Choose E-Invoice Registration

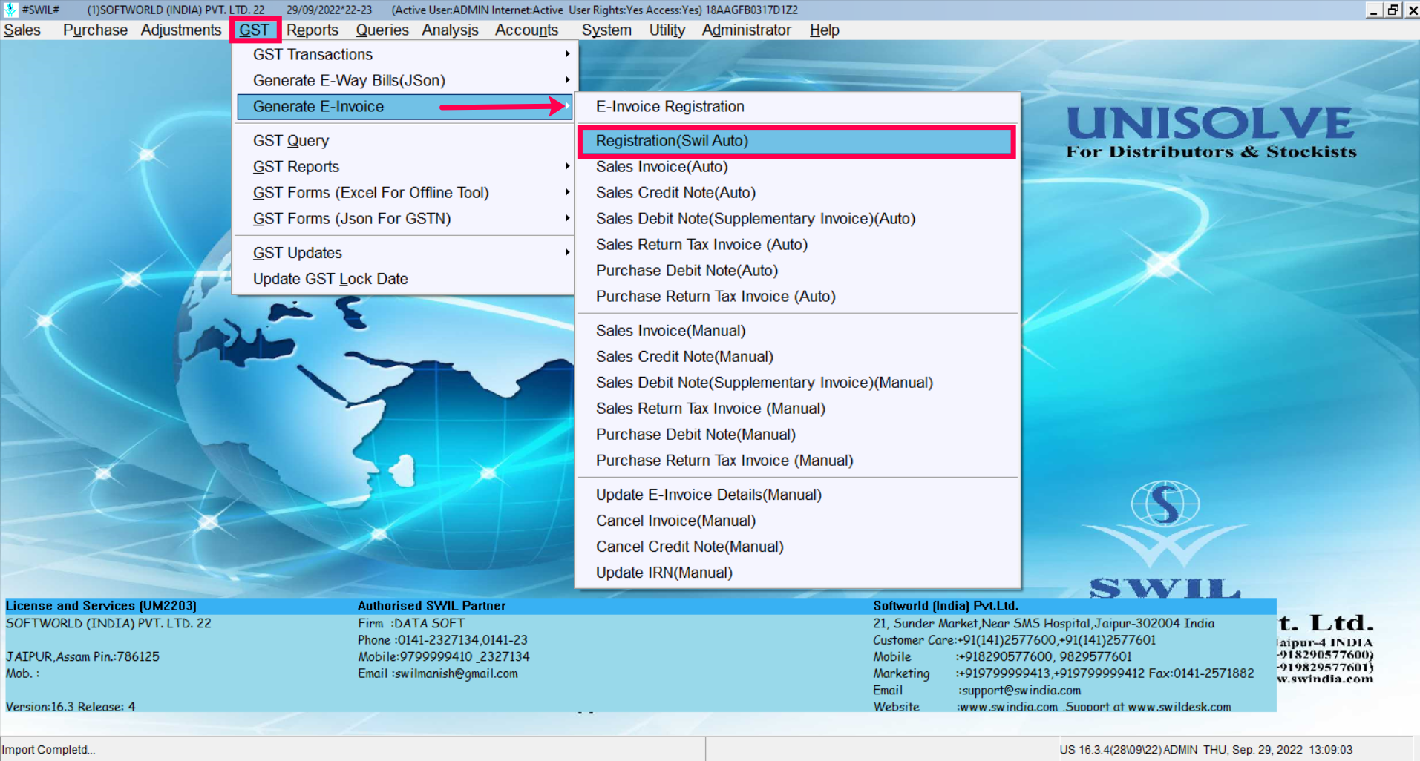point(797,106)
